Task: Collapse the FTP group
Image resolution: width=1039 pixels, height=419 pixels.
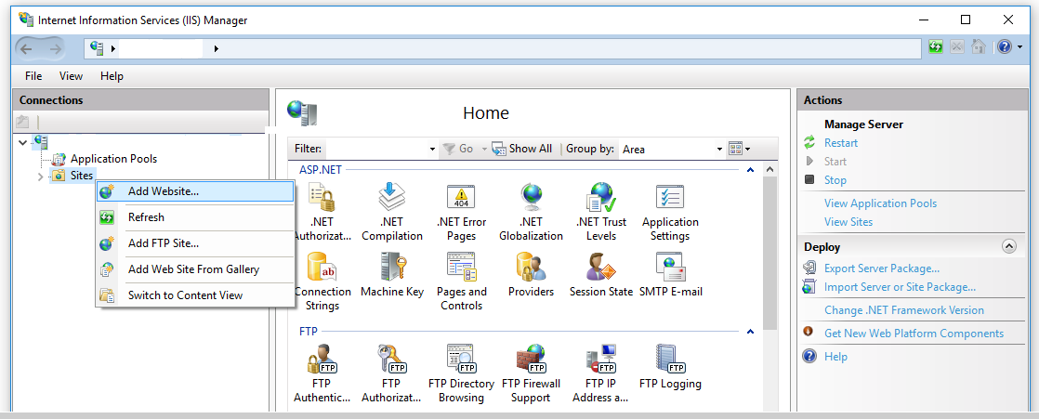Action: (x=751, y=332)
